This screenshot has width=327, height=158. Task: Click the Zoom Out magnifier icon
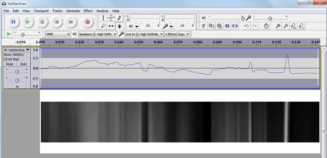(286, 26)
